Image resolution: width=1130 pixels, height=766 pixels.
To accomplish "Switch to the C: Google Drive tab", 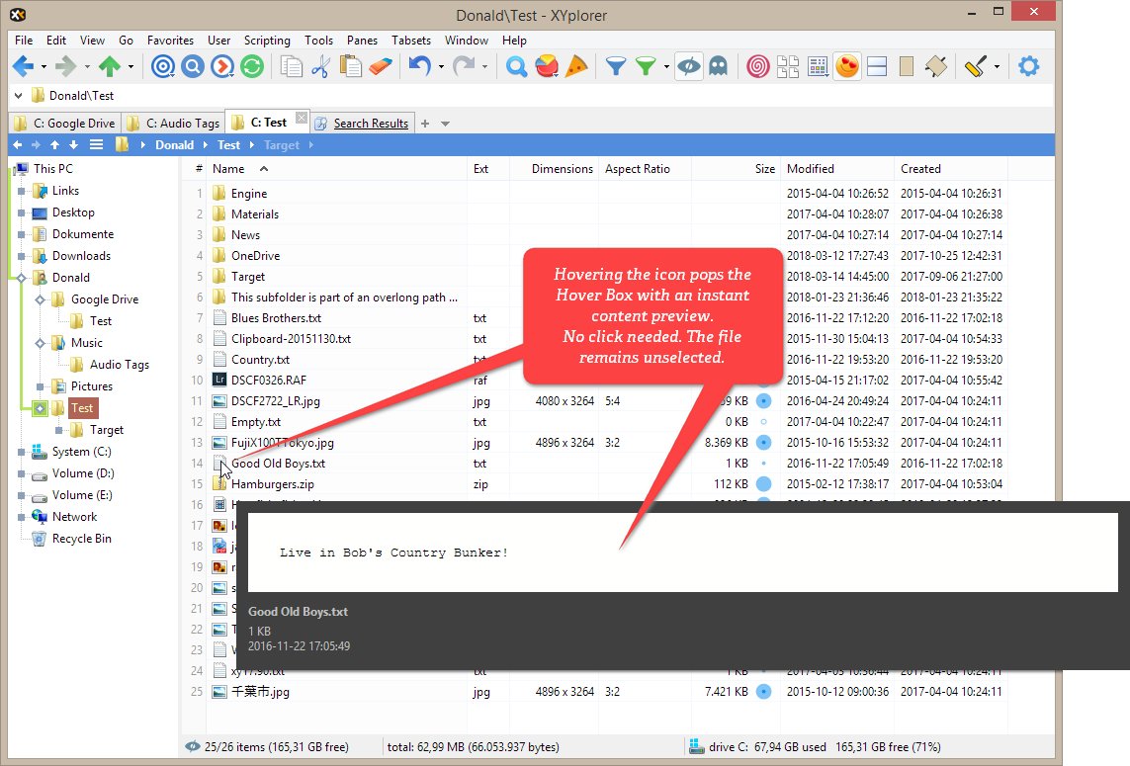I will (65, 124).
